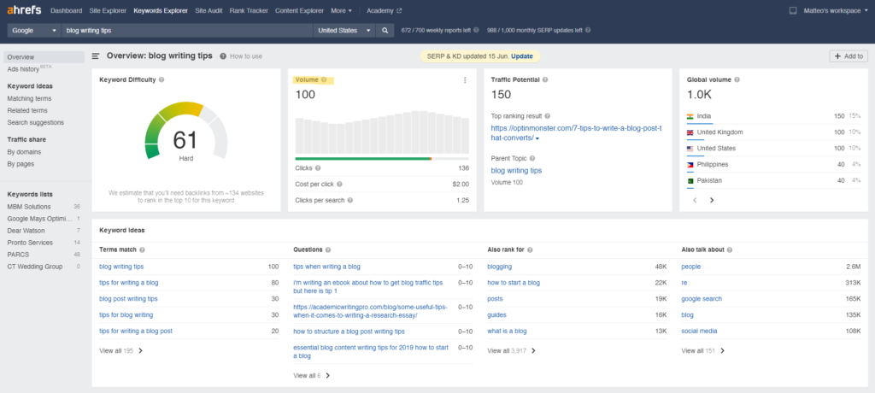Screen dimensions: 875x393
Task: Open Site Audit in the top navigation
Action: [208, 10]
